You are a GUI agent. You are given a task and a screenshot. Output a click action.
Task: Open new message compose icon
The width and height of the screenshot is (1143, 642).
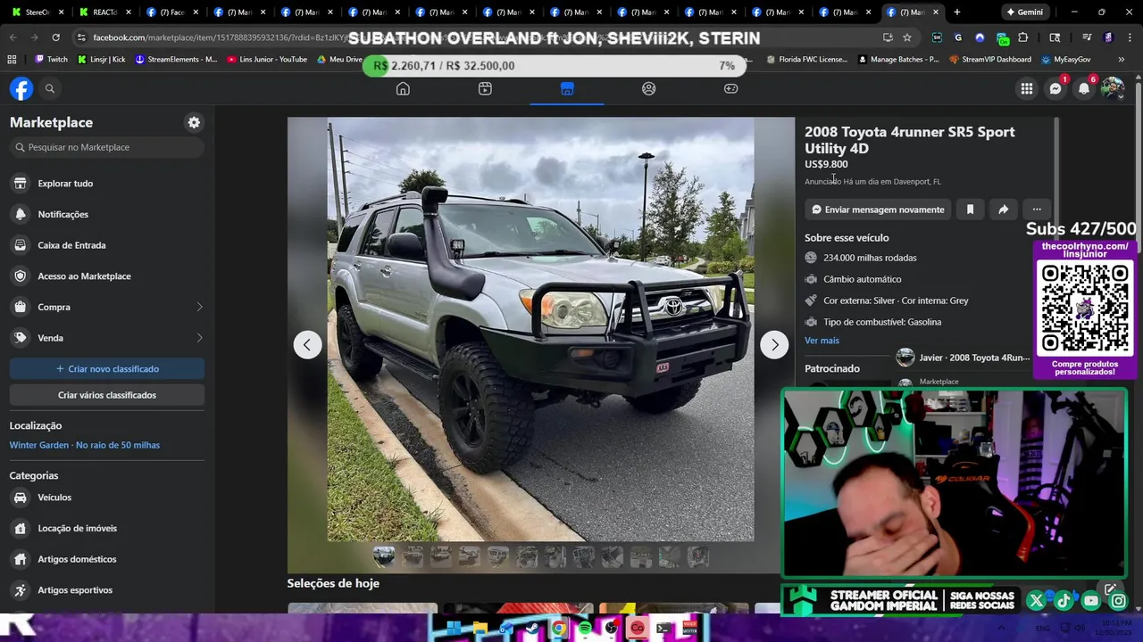[x=1110, y=589]
